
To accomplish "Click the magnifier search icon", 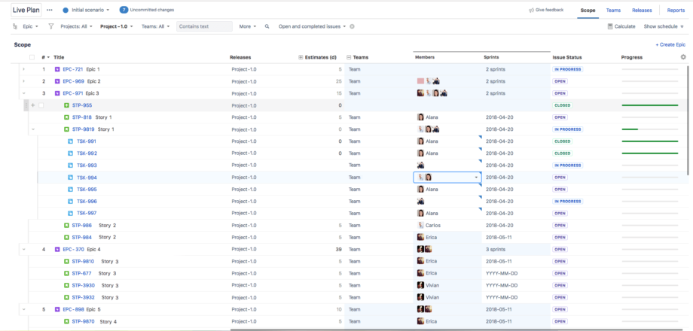I will tap(267, 26).
